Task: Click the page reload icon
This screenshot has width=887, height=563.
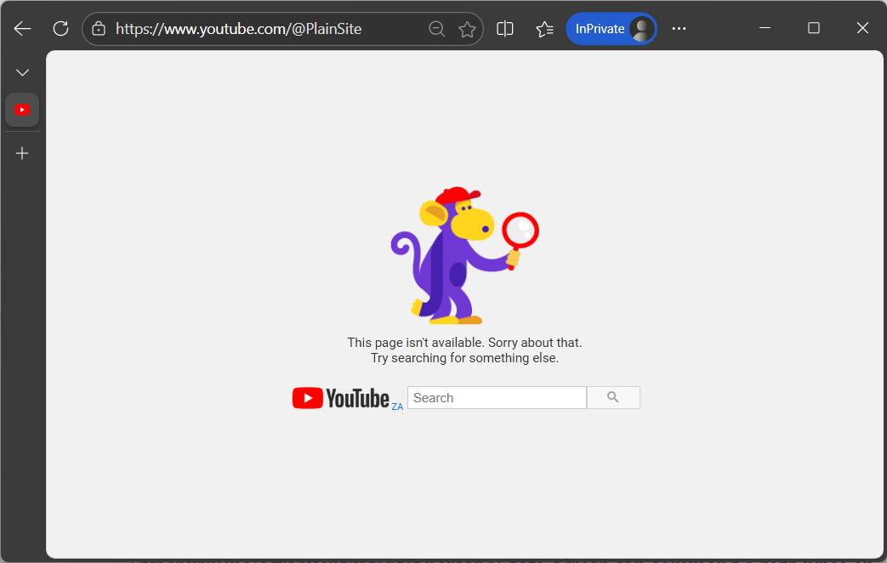Action: (x=60, y=28)
